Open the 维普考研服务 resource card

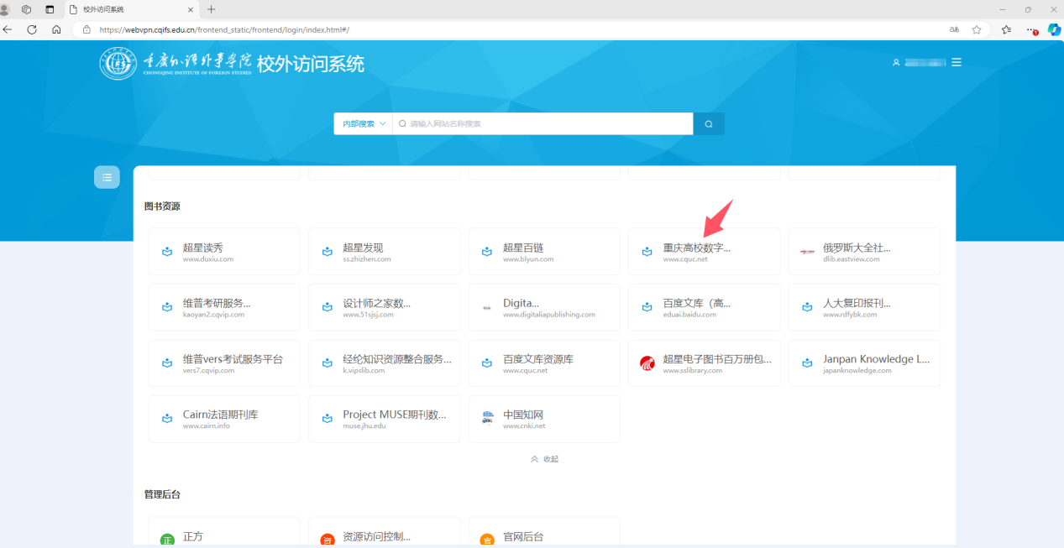coord(224,307)
